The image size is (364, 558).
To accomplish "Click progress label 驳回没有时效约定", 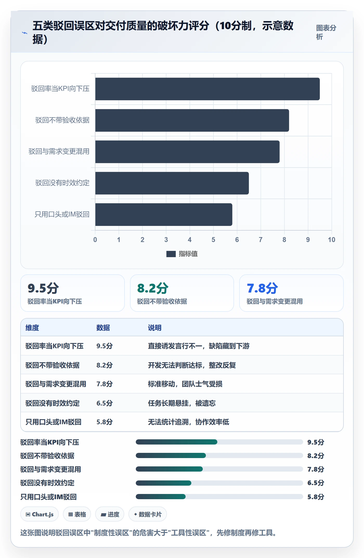I will (47, 483).
